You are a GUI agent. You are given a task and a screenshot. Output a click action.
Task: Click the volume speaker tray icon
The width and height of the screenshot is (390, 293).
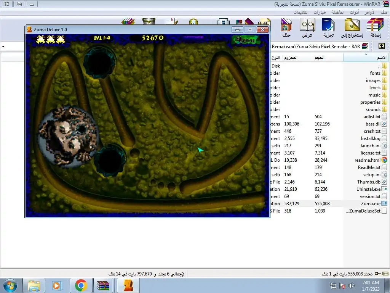352,286
